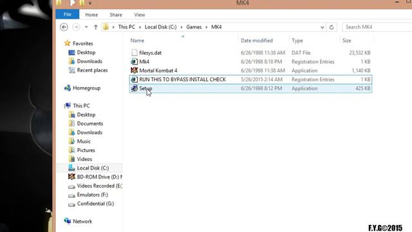The width and height of the screenshot is (412, 232).
Task: Go up one folder level arrow
Action: tap(96, 27)
